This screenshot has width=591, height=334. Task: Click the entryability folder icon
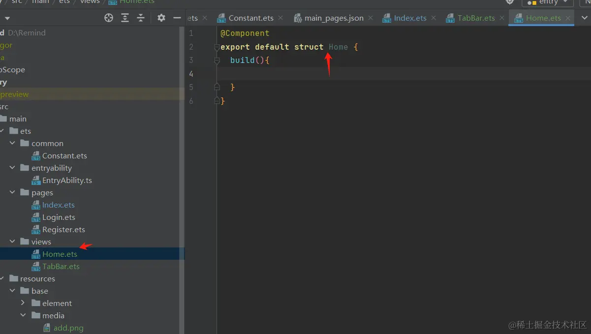click(25, 168)
